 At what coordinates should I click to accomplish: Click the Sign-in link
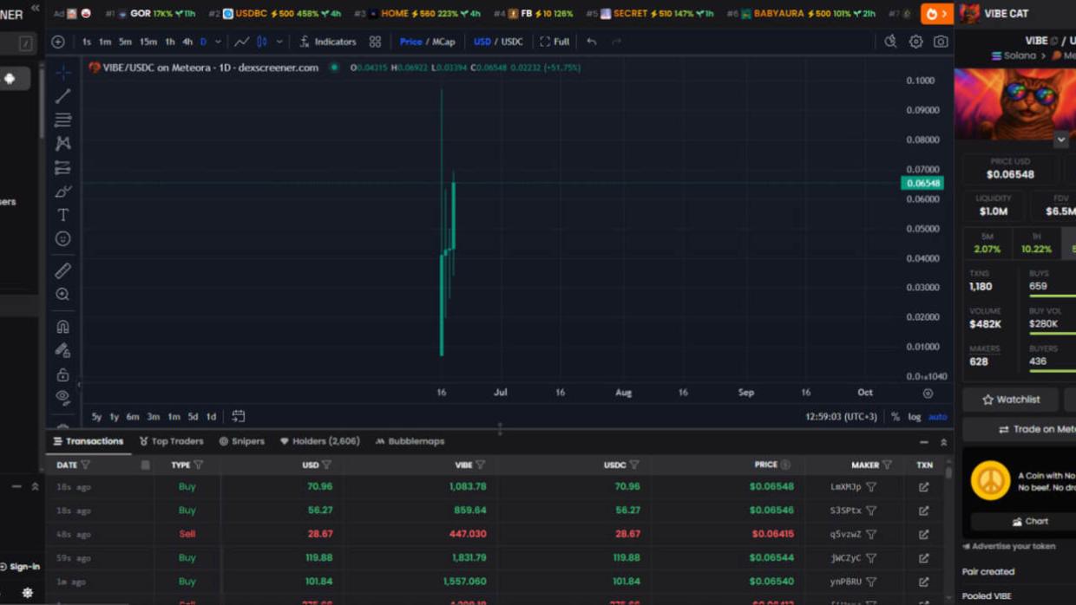[x=20, y=567]
